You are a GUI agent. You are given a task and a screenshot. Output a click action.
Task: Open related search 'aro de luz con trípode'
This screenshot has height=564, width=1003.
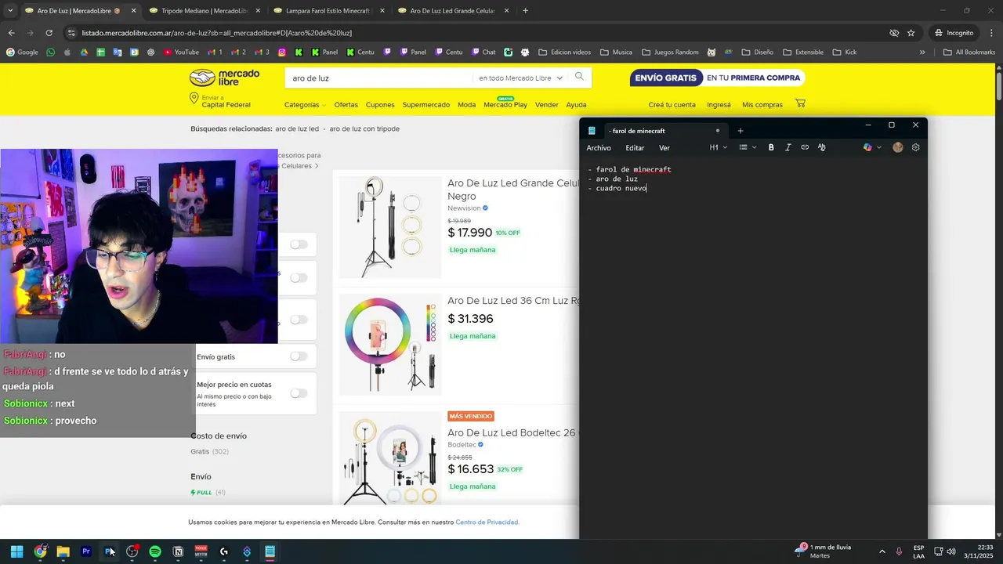364,128
